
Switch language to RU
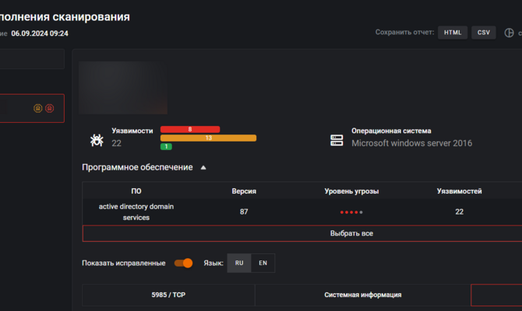click(x=239, y=263)
